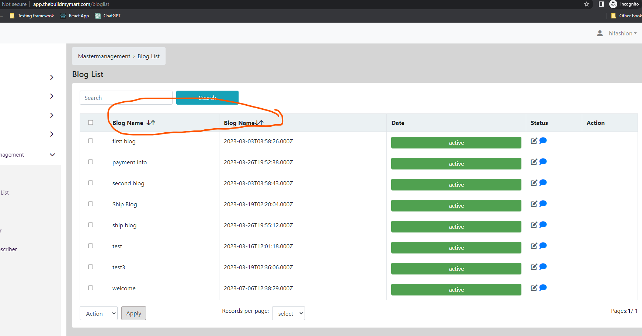
Task: Expand the third sidebar chevron menu
Action: coord(52,115)
